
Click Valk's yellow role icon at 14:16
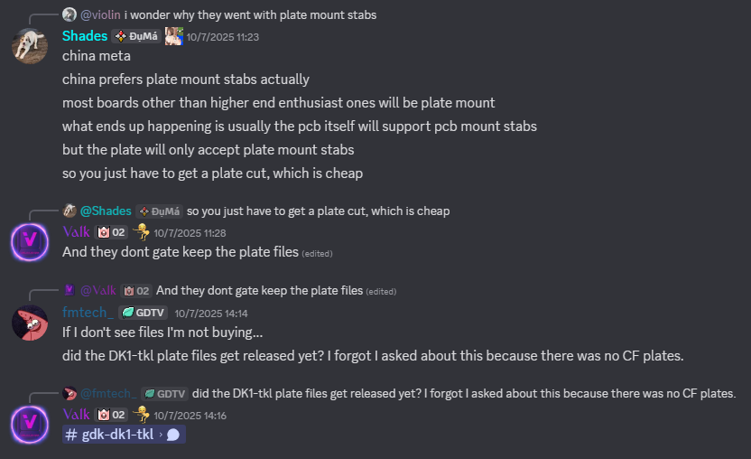(x=141, y=414)
